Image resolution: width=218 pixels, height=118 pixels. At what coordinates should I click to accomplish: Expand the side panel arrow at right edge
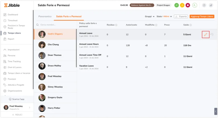click(x=216, y=111)
